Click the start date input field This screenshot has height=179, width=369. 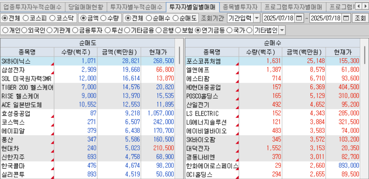[x=279, y=18]
